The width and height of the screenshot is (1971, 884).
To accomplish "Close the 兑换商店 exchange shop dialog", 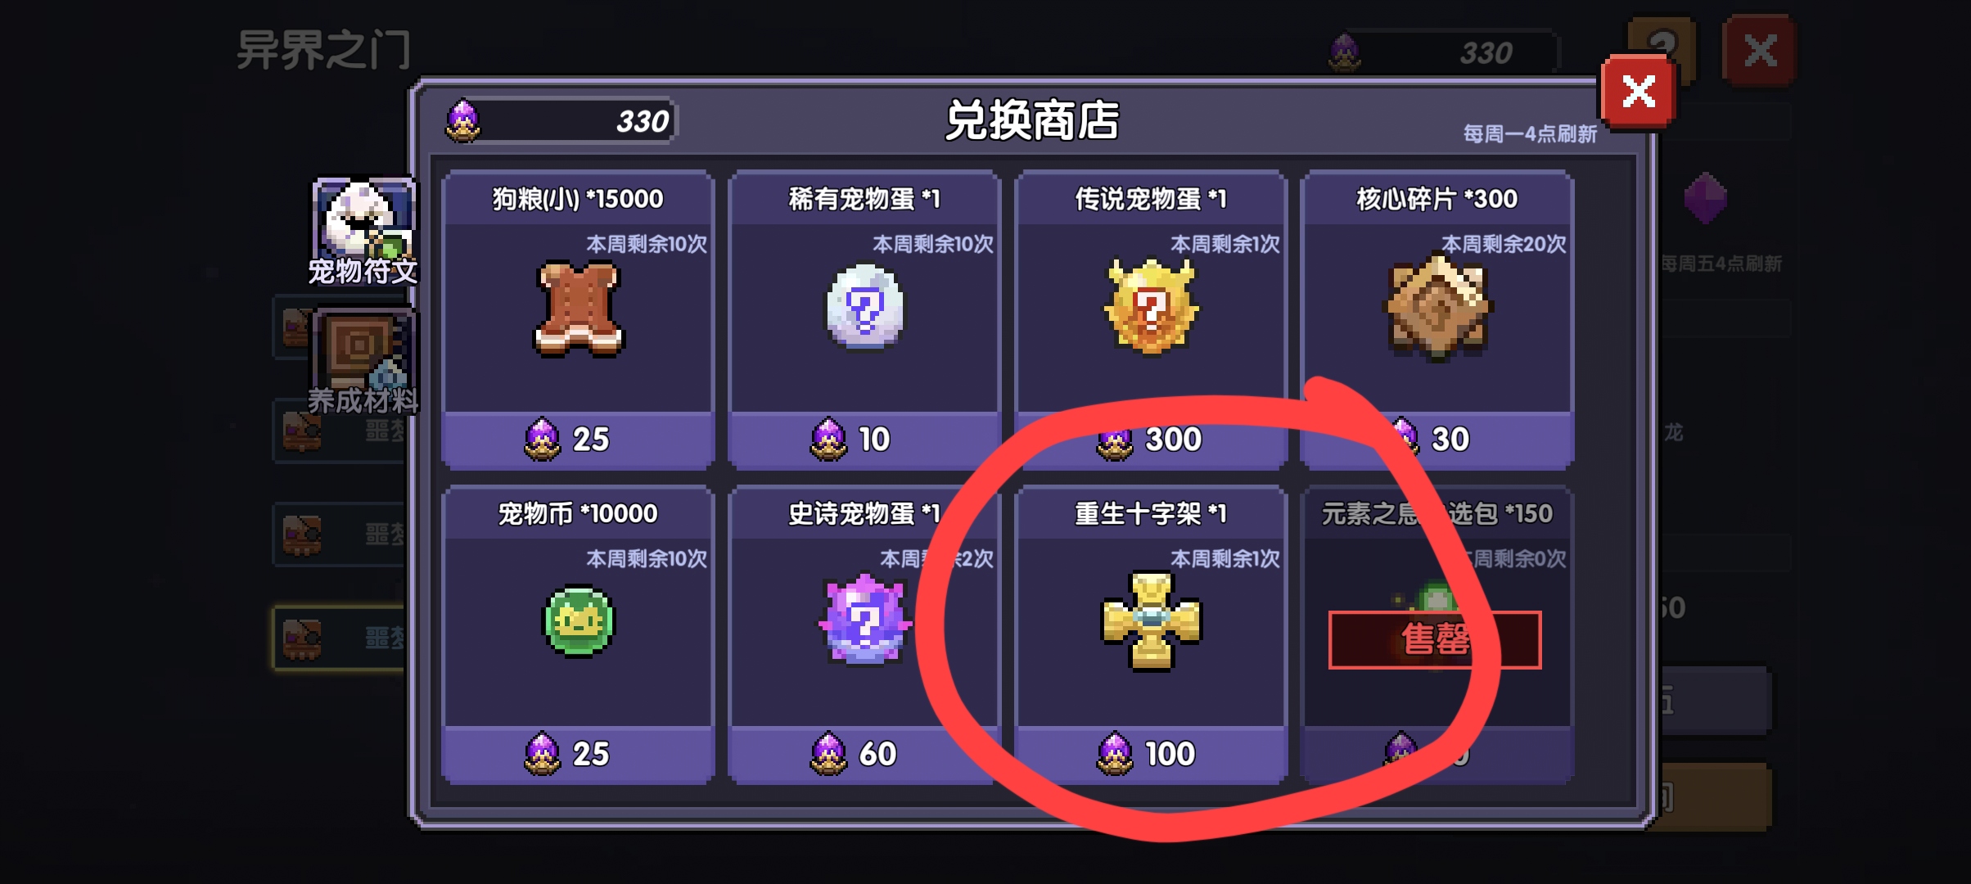I will (1639, 92).
